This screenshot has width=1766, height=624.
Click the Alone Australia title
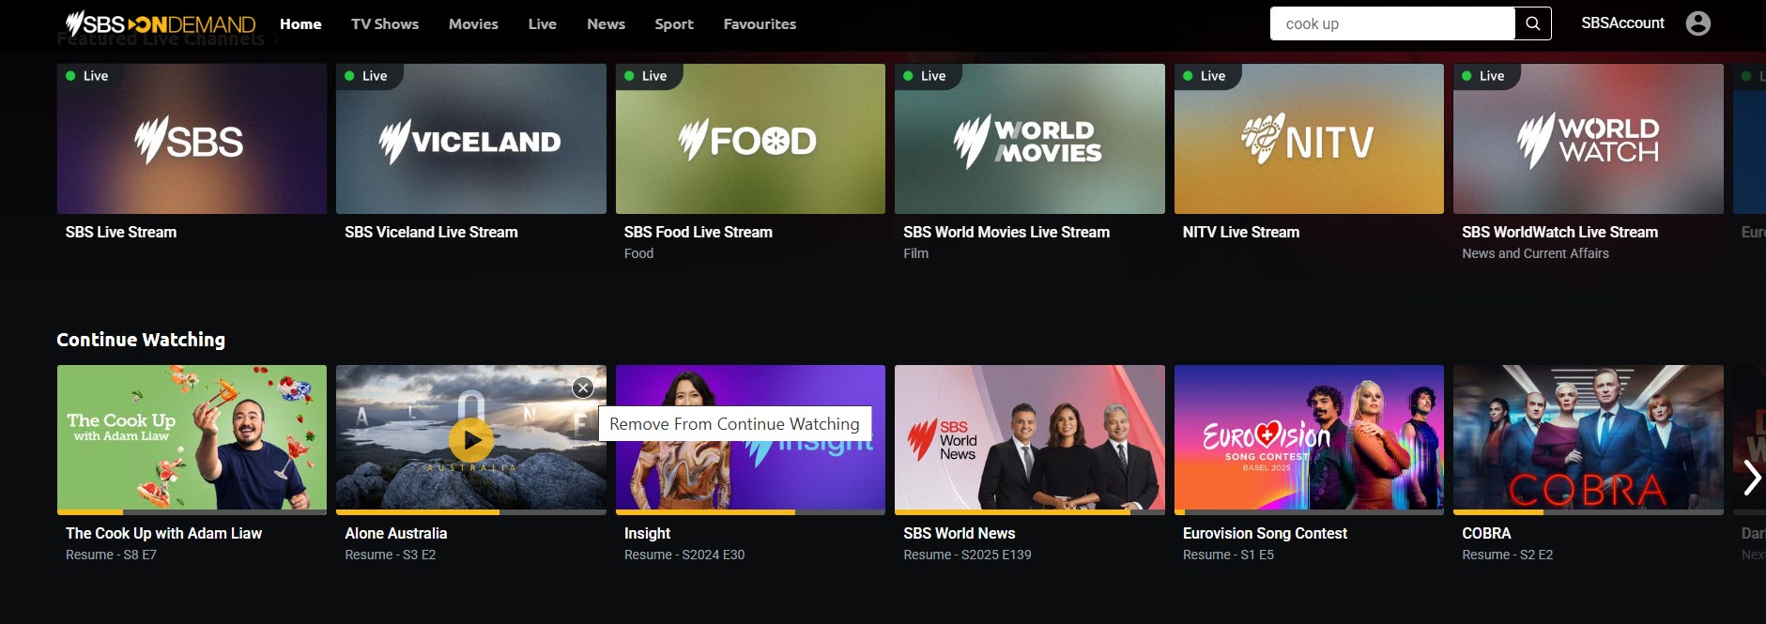coord(395,533)
